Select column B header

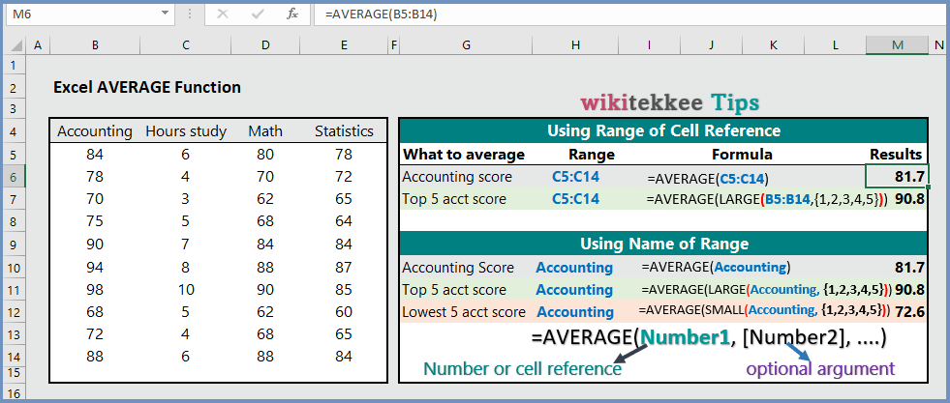[x=95, y=44]
